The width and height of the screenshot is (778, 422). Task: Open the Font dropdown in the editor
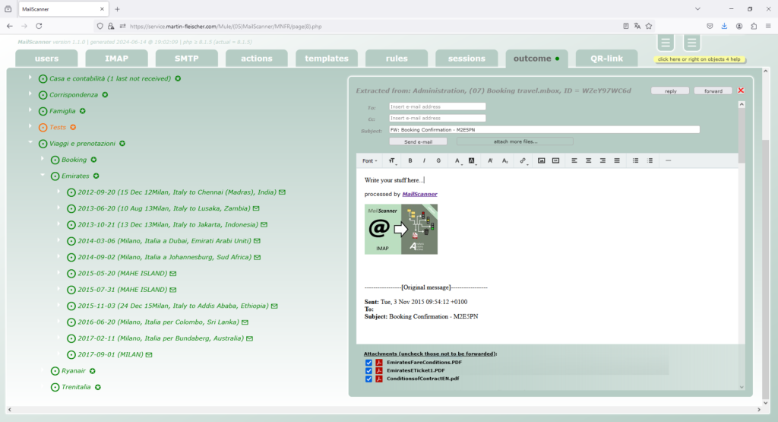click(368, 160)
